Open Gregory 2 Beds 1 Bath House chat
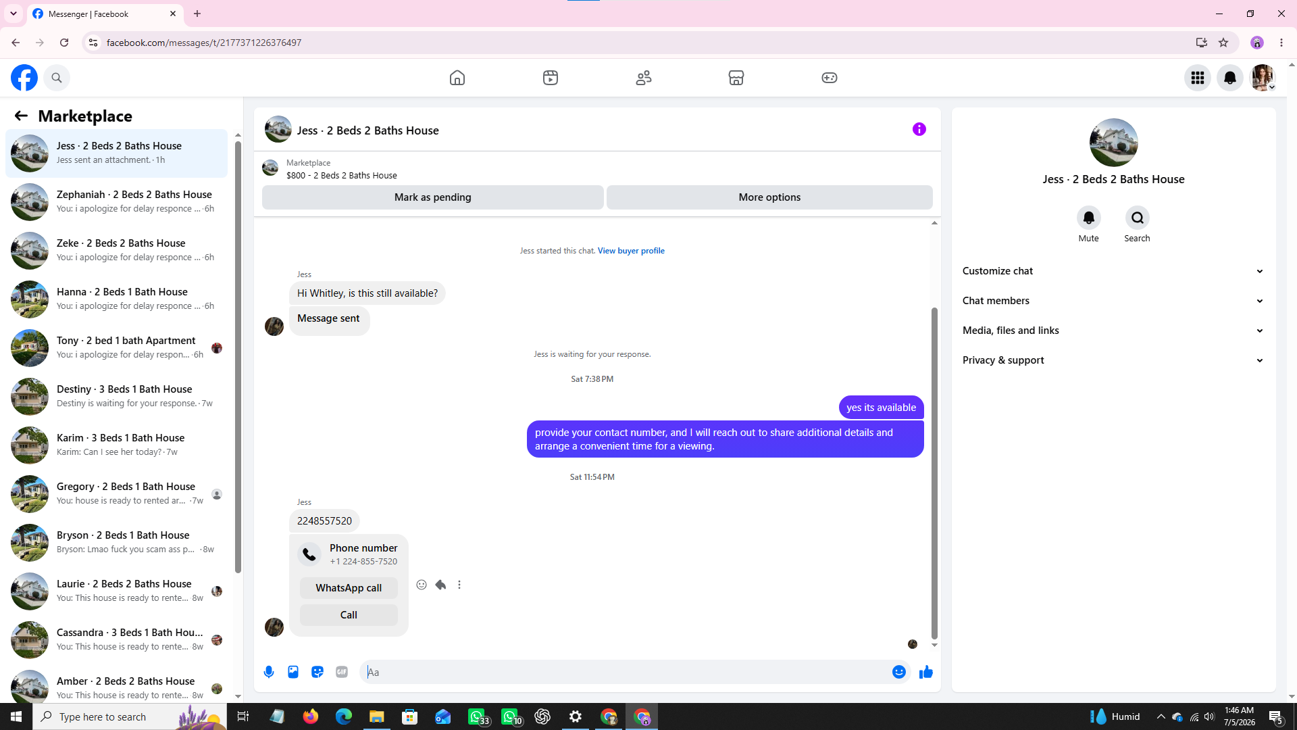This screenshot has width=1297, height=730. click(116, 493)
